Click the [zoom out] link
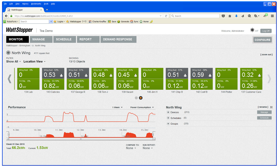 coord(266,55)
